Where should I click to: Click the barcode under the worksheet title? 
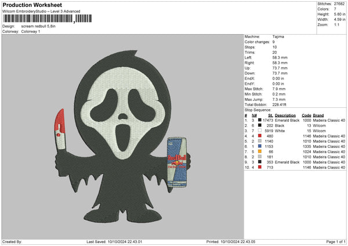[x=48, y=19]
